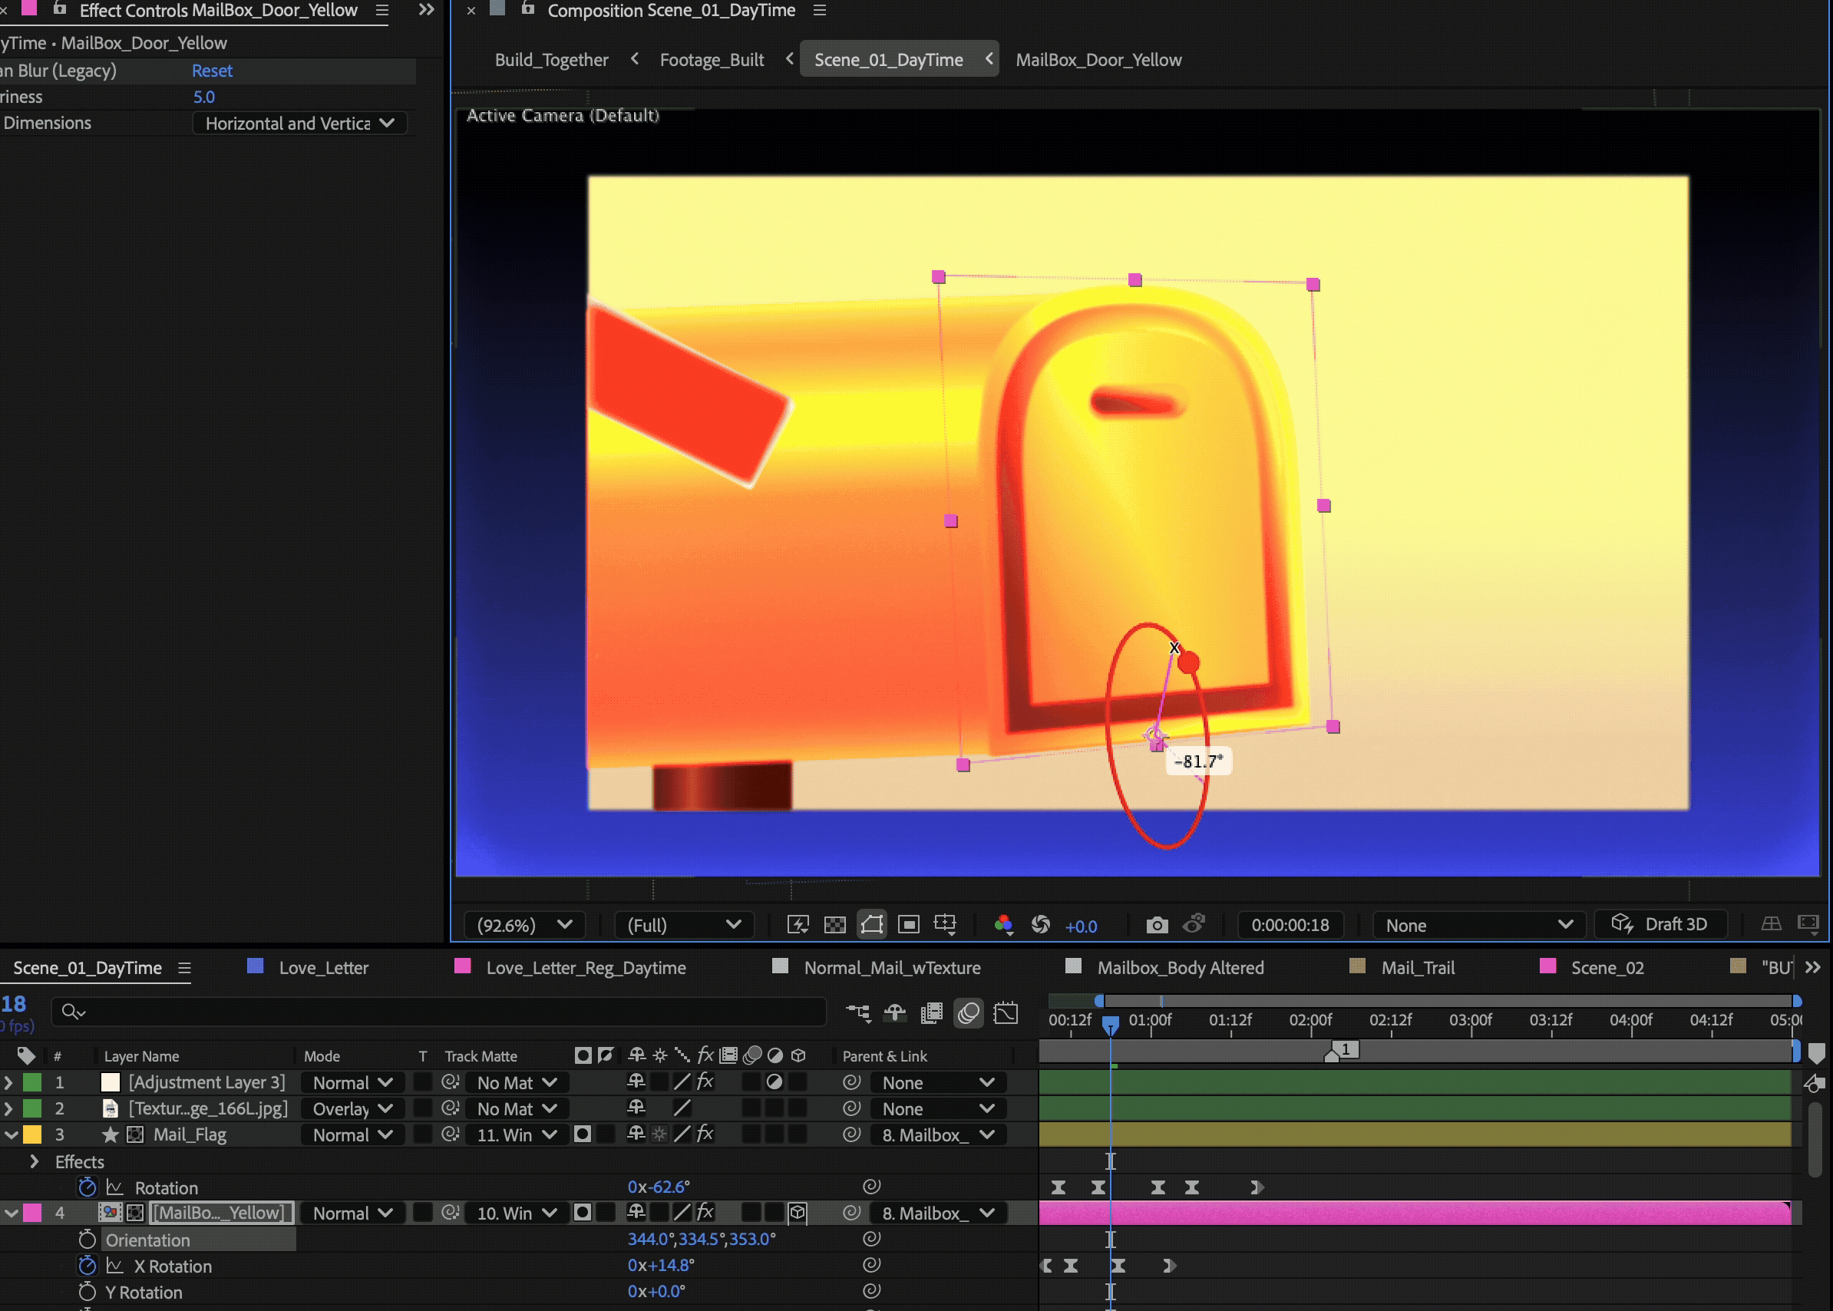Toggle transparency grid in the viewer

click(x=834, y=925)
